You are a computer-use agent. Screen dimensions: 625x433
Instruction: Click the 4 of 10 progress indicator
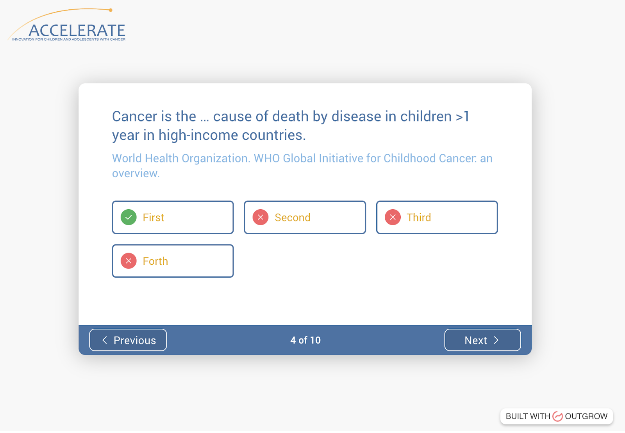305,340
